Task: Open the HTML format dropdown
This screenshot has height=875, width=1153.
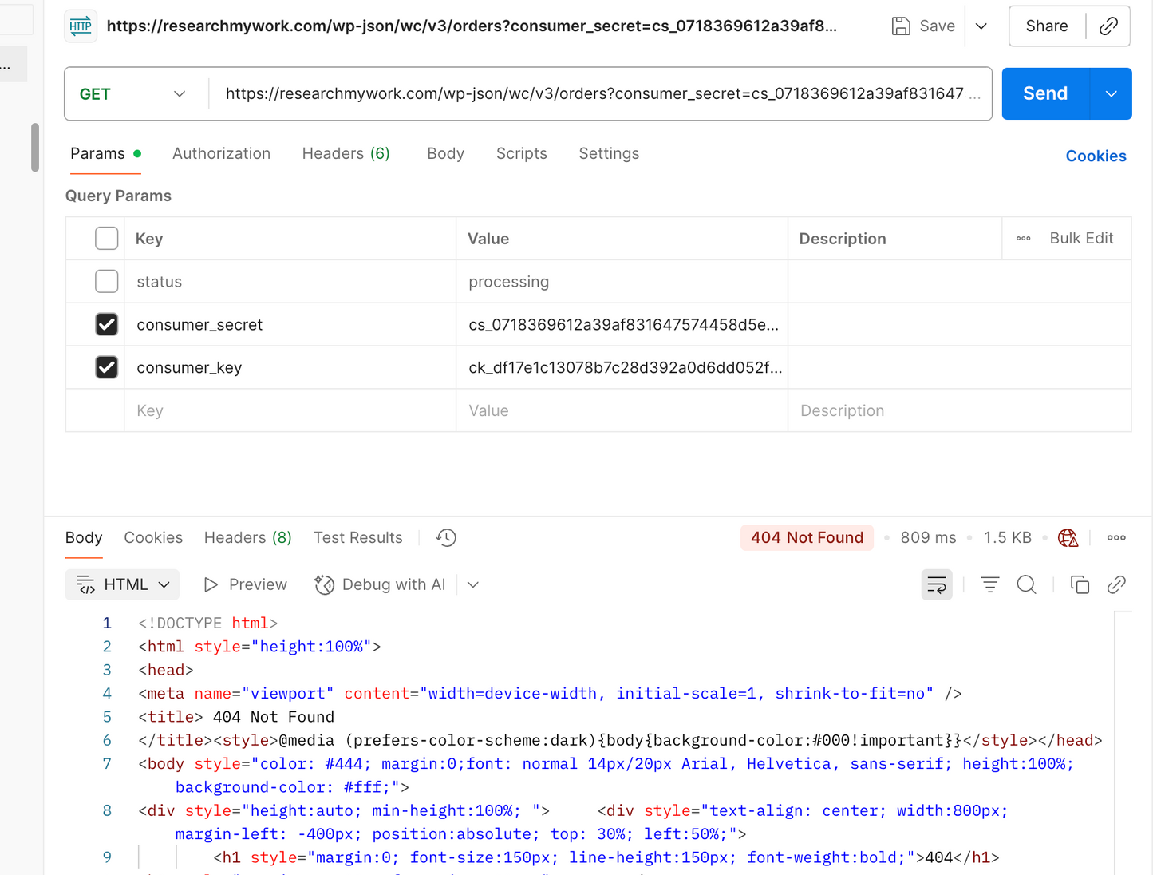Action: pyautogui.click(x=122, y=584)
